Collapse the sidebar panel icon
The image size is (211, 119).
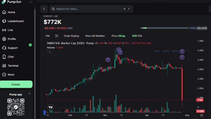coord(31,2)
